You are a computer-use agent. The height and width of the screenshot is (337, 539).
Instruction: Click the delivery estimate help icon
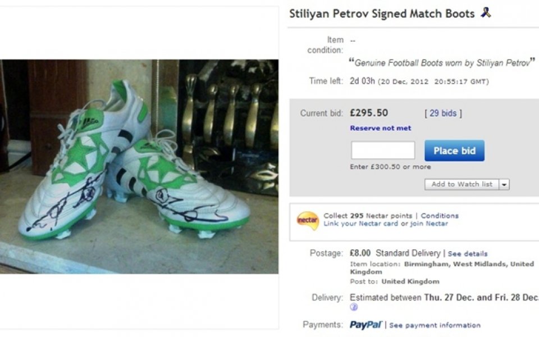[x=354, y=307]
